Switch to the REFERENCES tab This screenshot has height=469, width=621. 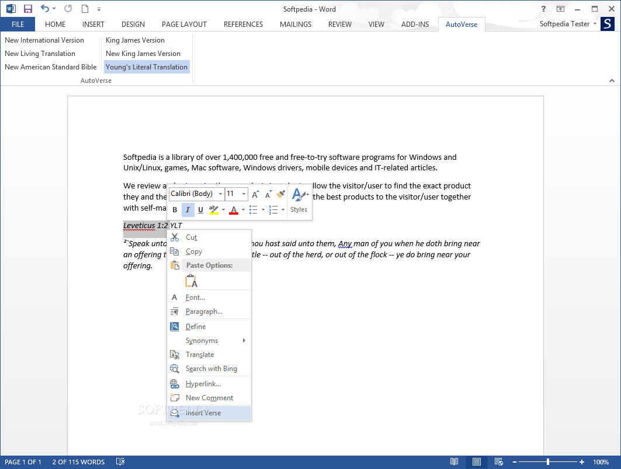point(243,24)
